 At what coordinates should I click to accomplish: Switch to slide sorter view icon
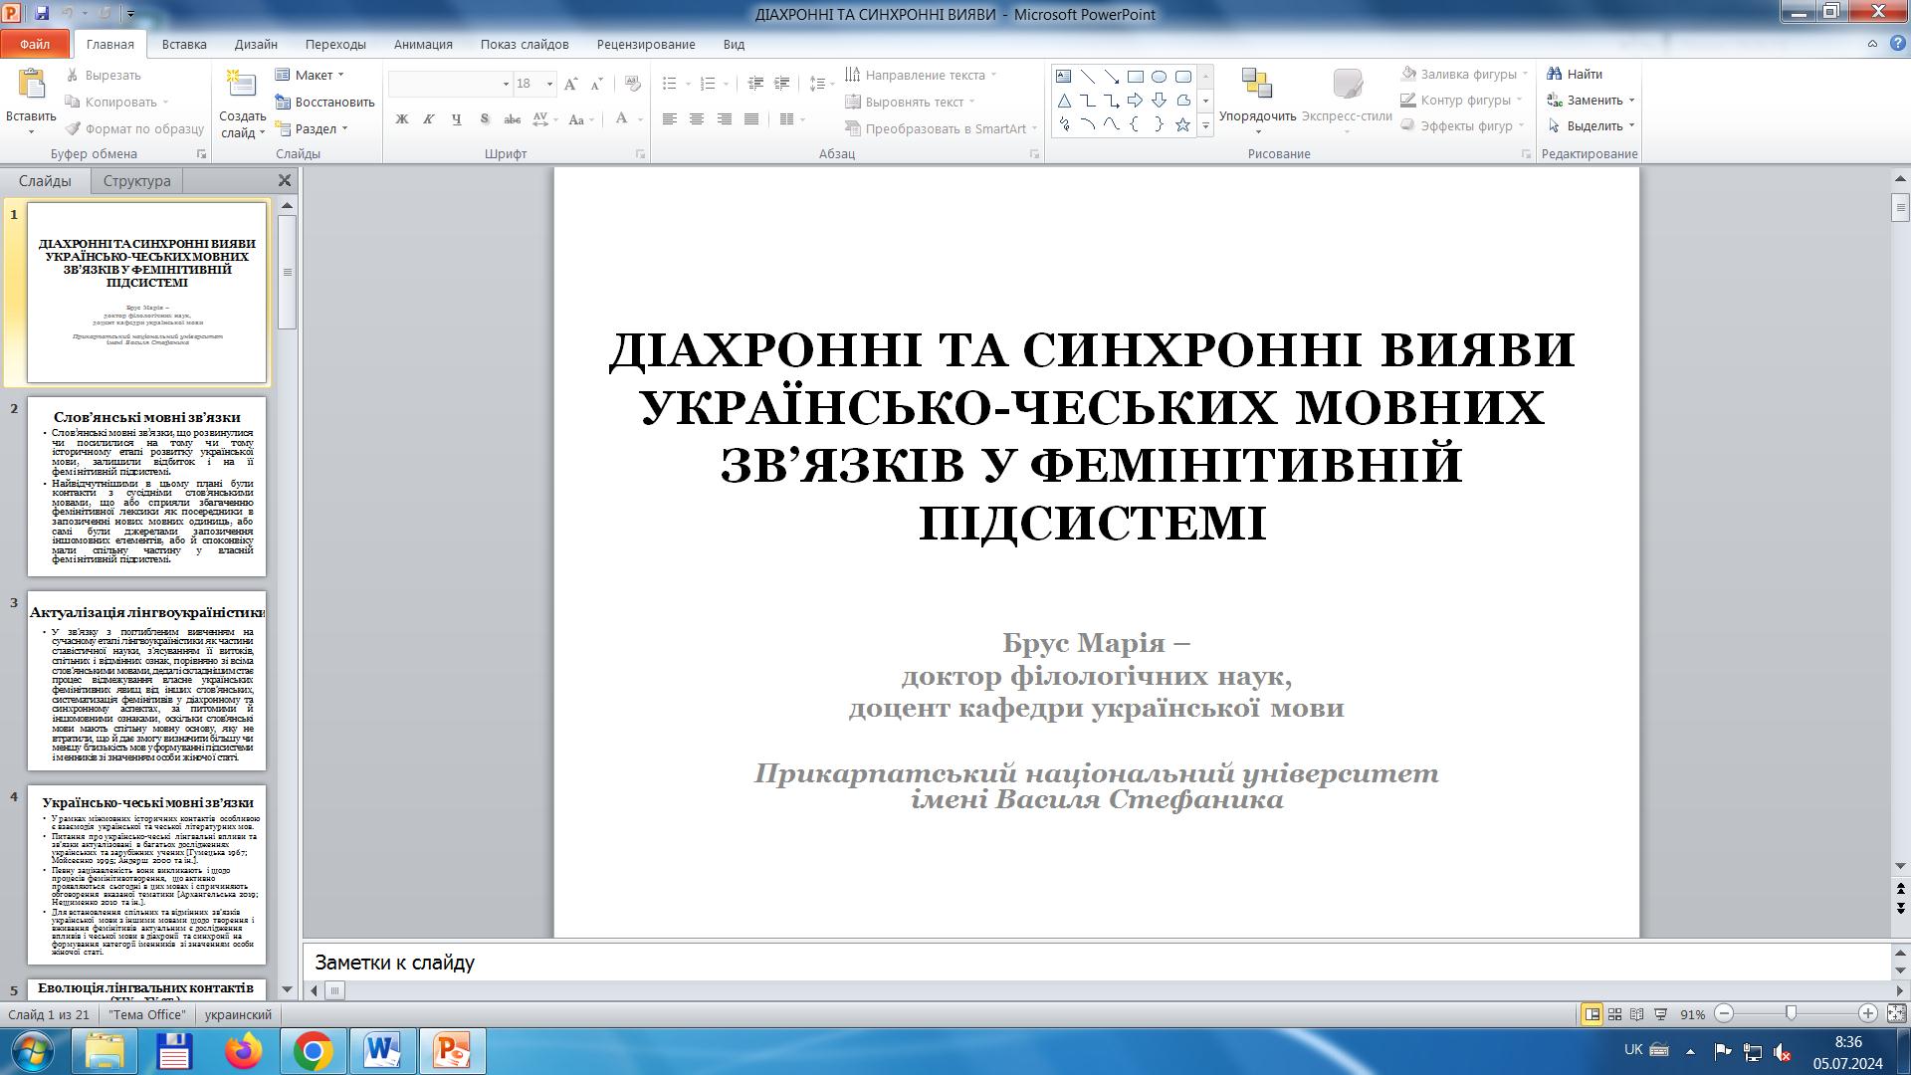coord(1614,1014)
